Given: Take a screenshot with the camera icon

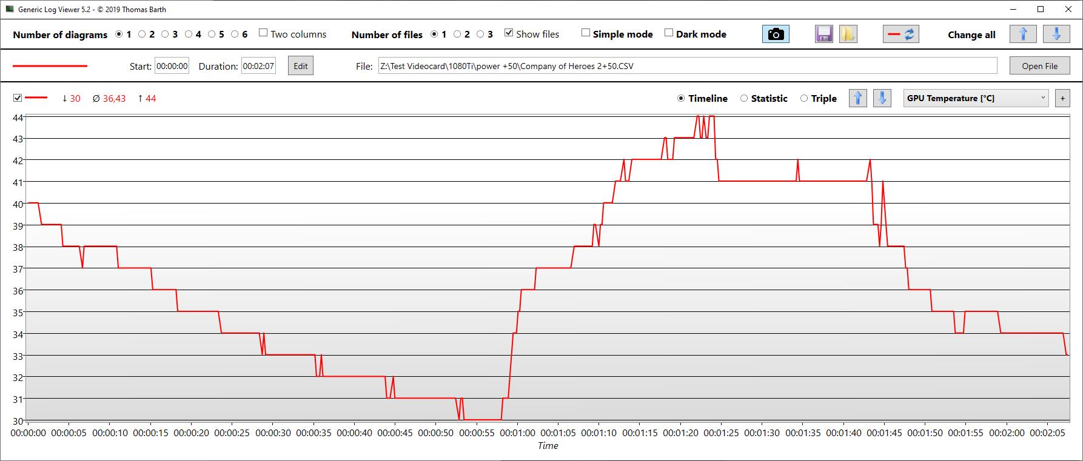Looking at the screenshot, I should coord(776,35).
